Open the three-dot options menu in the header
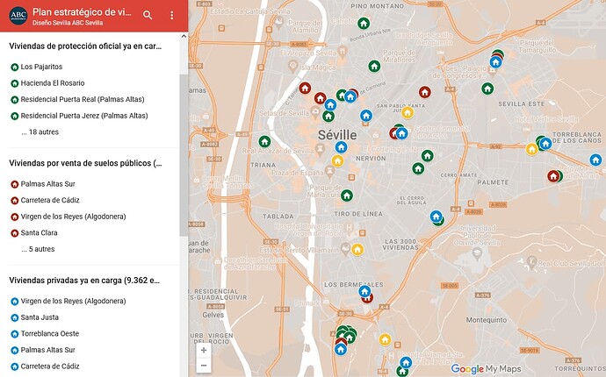 (171, 15)
